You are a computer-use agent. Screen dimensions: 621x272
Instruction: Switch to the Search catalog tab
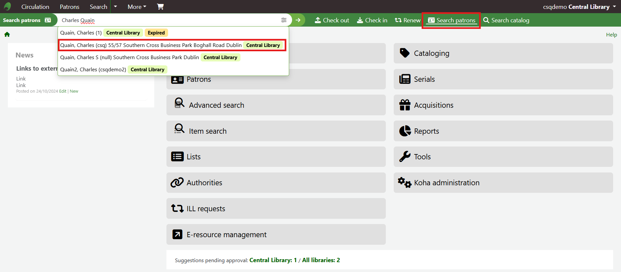[506, 20]
